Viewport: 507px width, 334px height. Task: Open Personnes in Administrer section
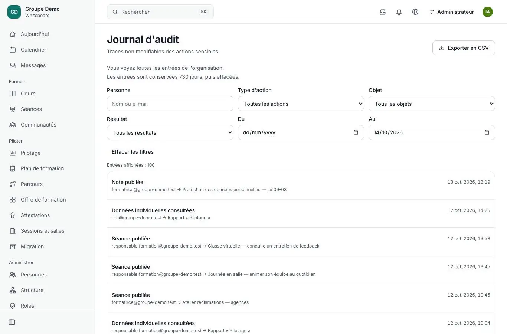[48, 275]
